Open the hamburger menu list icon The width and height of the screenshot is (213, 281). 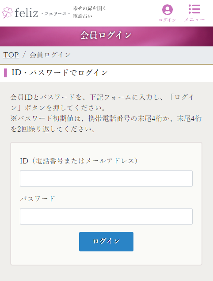194,9
